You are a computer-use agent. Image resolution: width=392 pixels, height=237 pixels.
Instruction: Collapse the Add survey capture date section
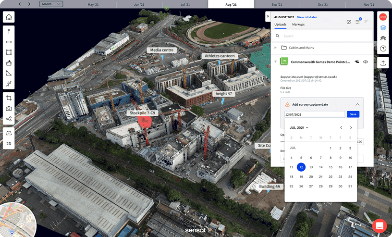pyautogui.click(x=357, y=104)
